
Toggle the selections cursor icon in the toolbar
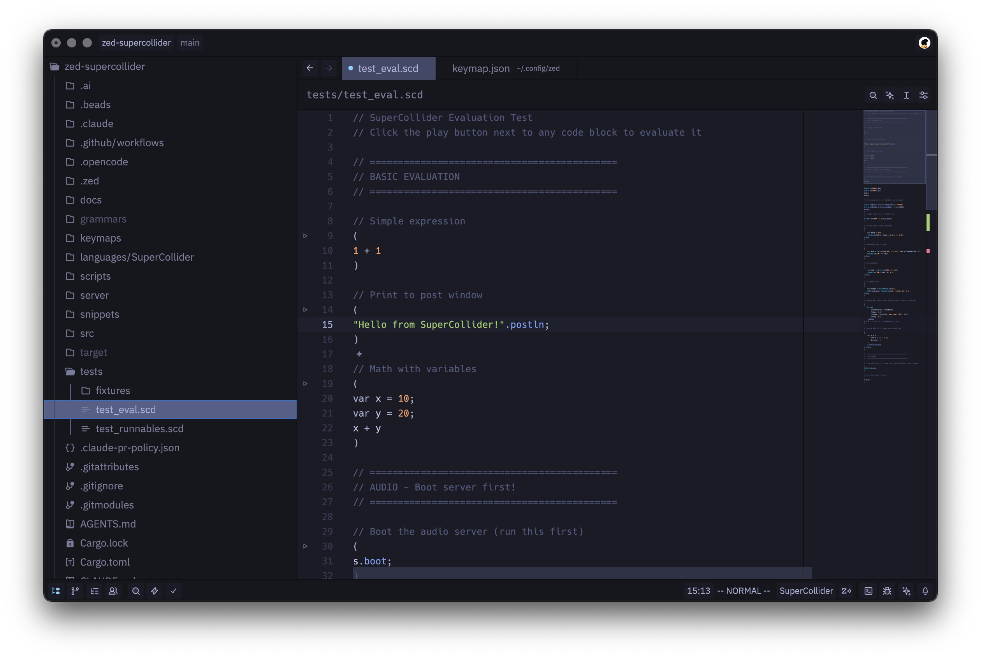pos(907,95)
